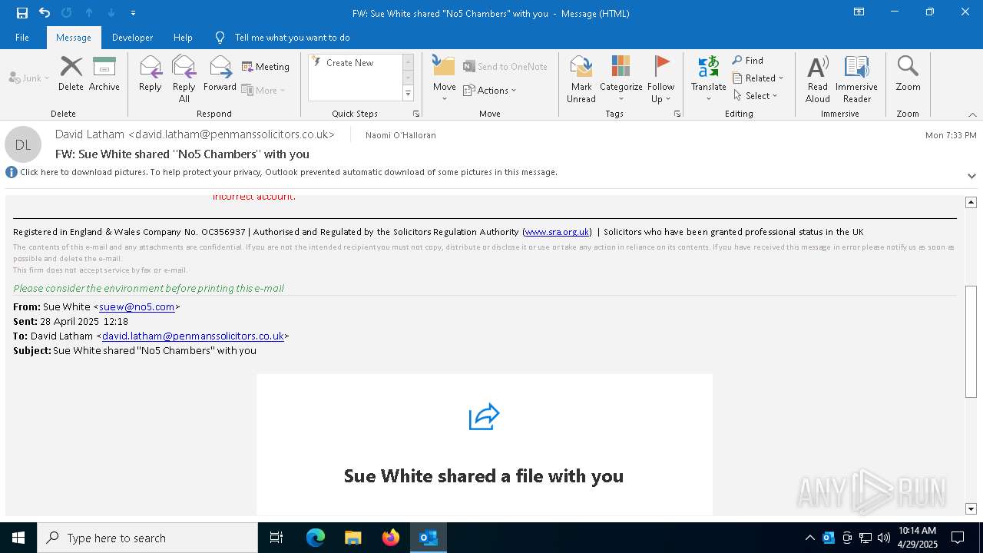This screenshot has width=983, height=553.
Task: Click the Save icon in the title bar
Action: point(22,13)
